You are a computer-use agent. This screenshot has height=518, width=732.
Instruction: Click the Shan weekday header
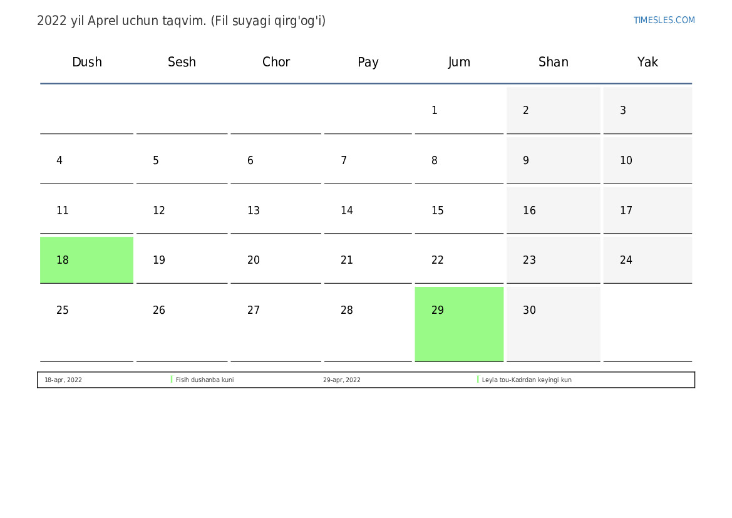coord(553,61)
